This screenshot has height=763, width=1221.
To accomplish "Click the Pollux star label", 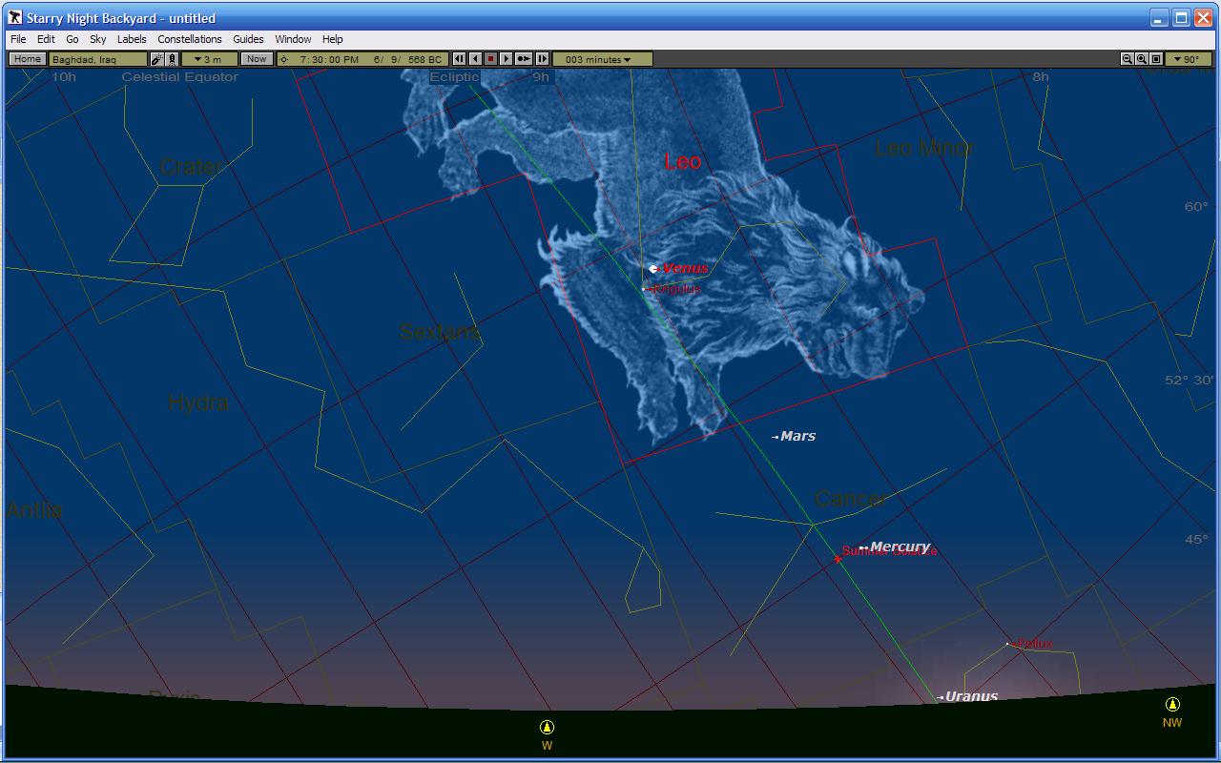I will tap(1035, 644).
